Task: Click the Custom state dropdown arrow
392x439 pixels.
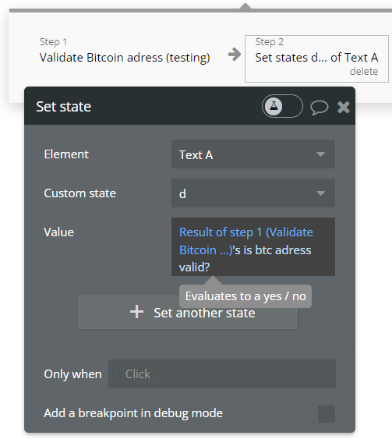Action: pyautogui.click(x=320, y=193)
